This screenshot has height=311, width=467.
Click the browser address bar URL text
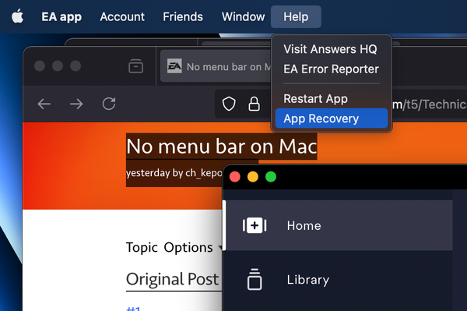[429, 104]
